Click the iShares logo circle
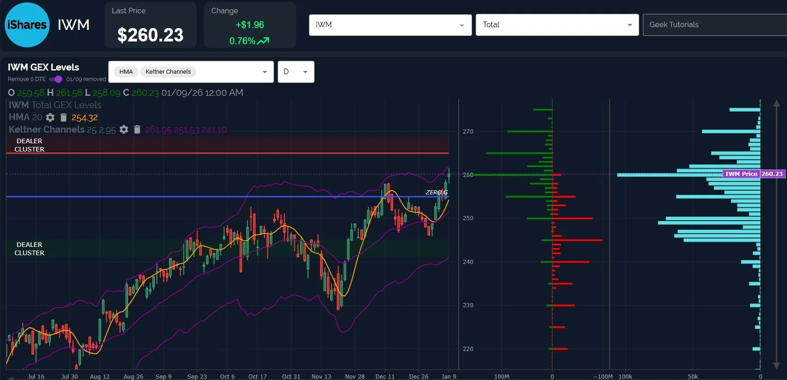 [27, 25]
